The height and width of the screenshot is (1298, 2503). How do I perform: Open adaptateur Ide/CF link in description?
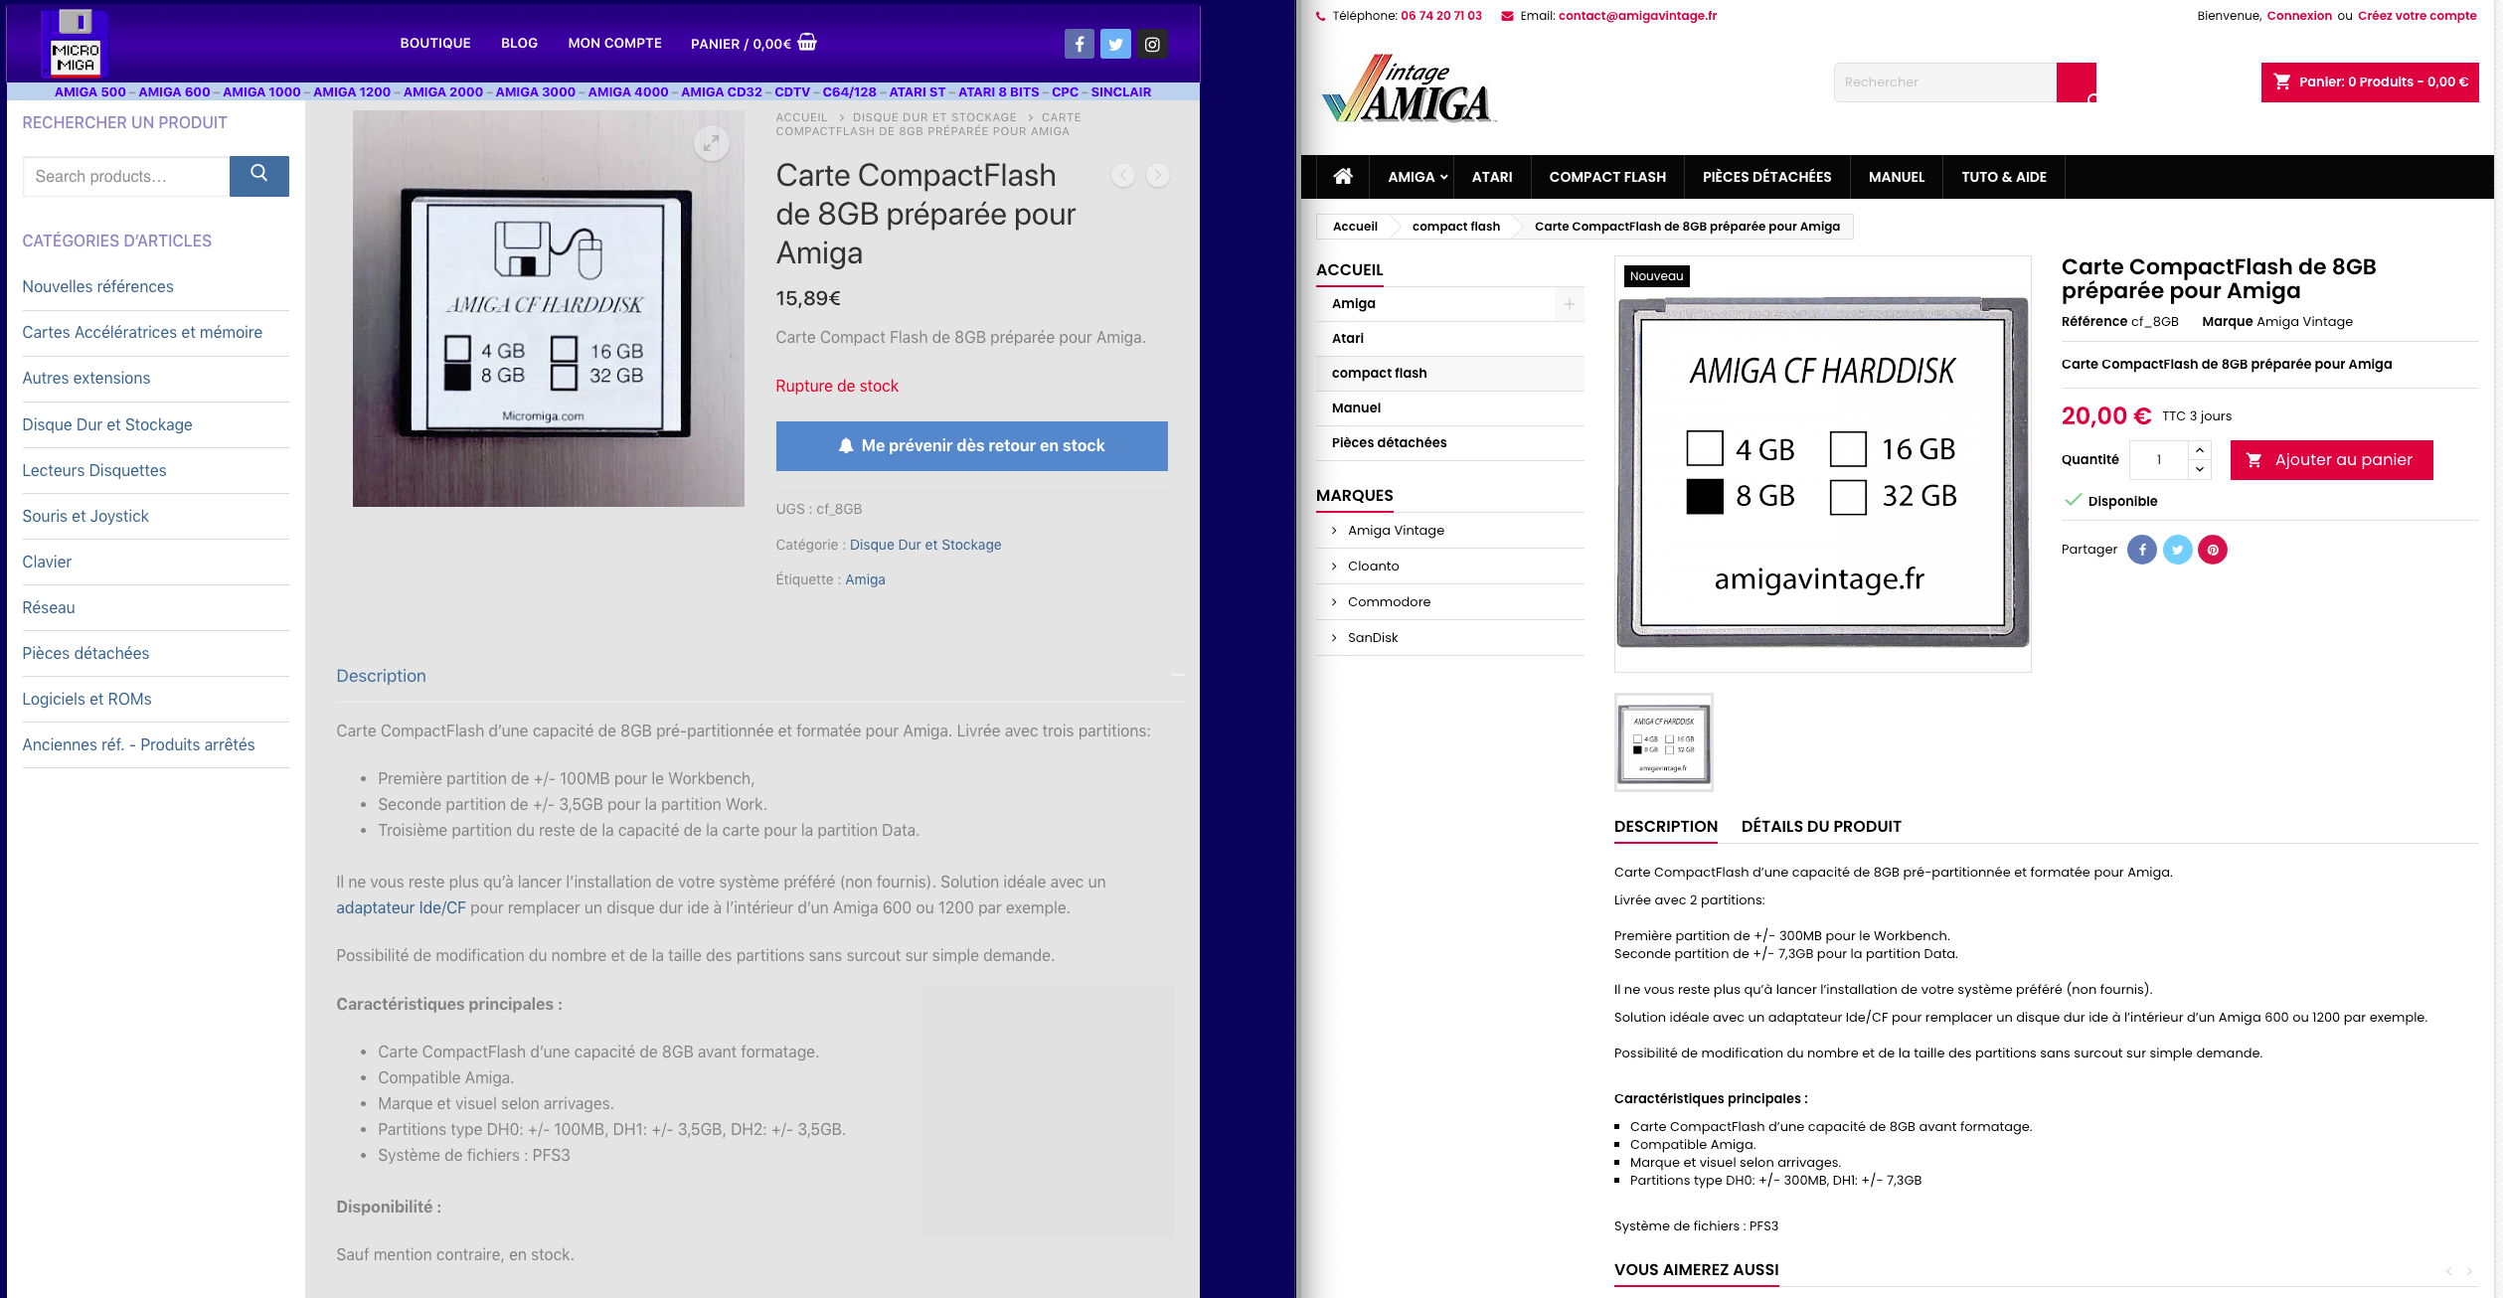tap(401, 908)
